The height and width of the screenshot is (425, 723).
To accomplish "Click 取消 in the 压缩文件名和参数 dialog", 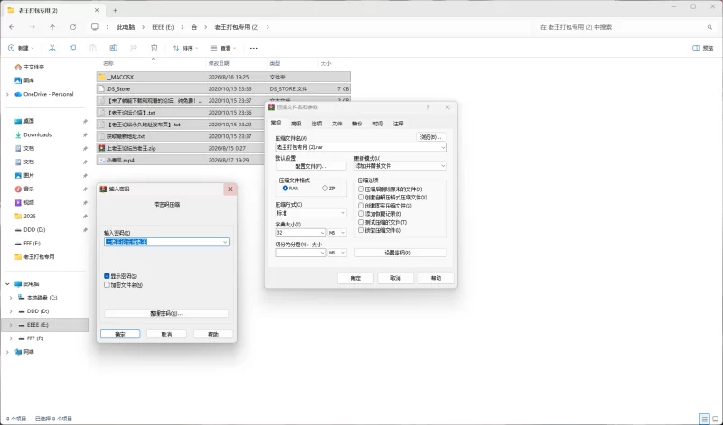I will tap(396, 278).
